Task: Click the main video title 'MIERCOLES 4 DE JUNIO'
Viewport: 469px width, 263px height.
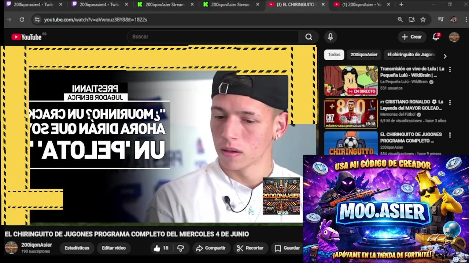Action: [x=127, y=234]
